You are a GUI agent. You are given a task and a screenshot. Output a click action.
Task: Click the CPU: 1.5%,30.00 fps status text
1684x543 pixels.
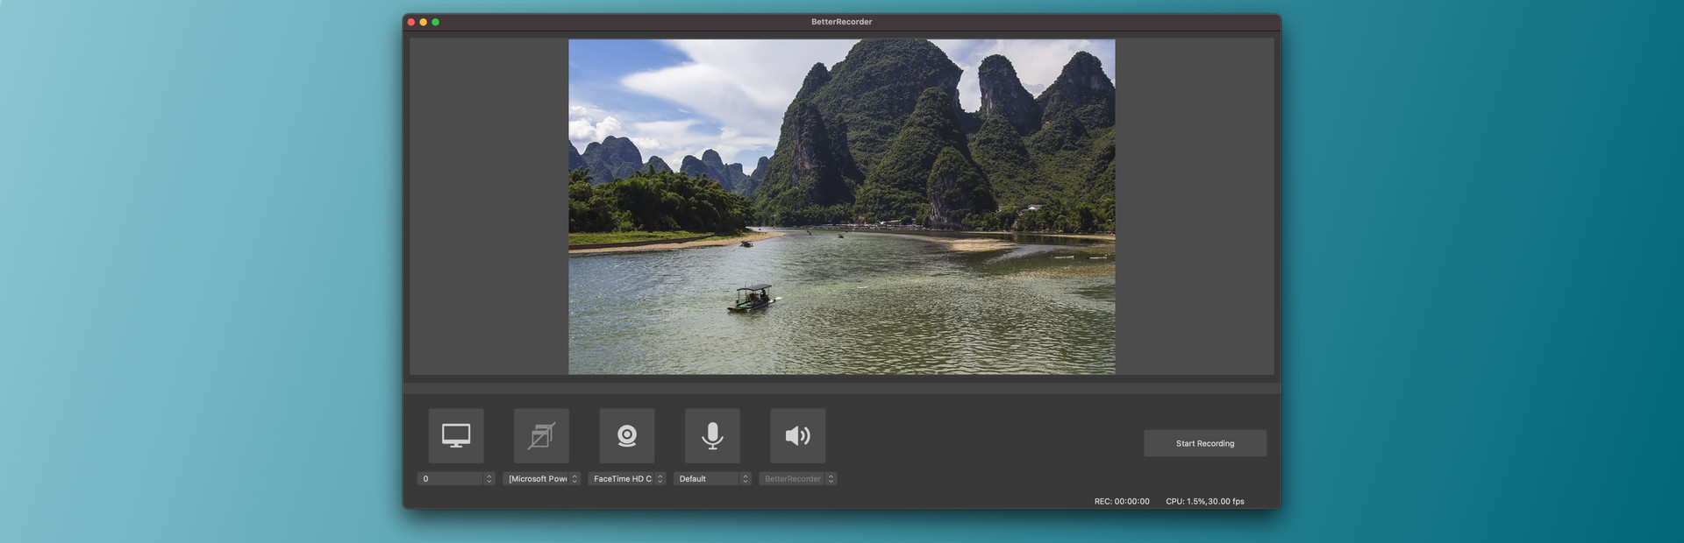point(1205,502)
